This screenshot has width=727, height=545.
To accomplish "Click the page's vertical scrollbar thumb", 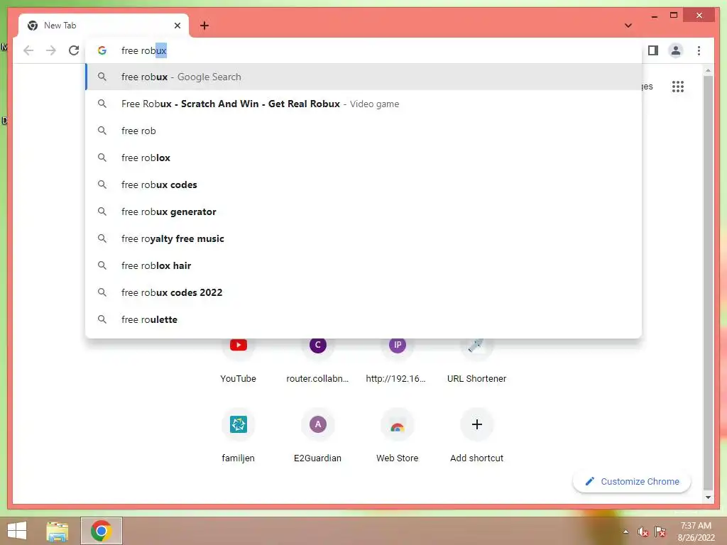I will pyautogui.click(x=708, y=282).
